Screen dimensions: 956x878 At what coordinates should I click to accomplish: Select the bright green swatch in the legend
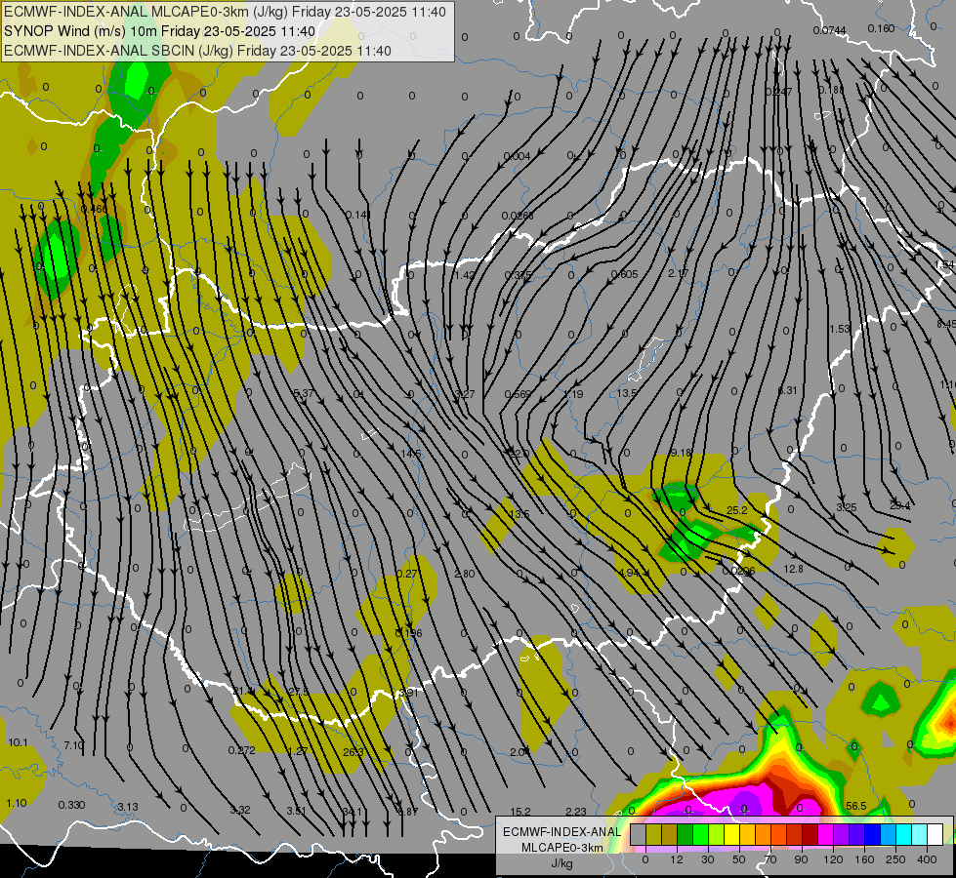click(x=700, y=834)
